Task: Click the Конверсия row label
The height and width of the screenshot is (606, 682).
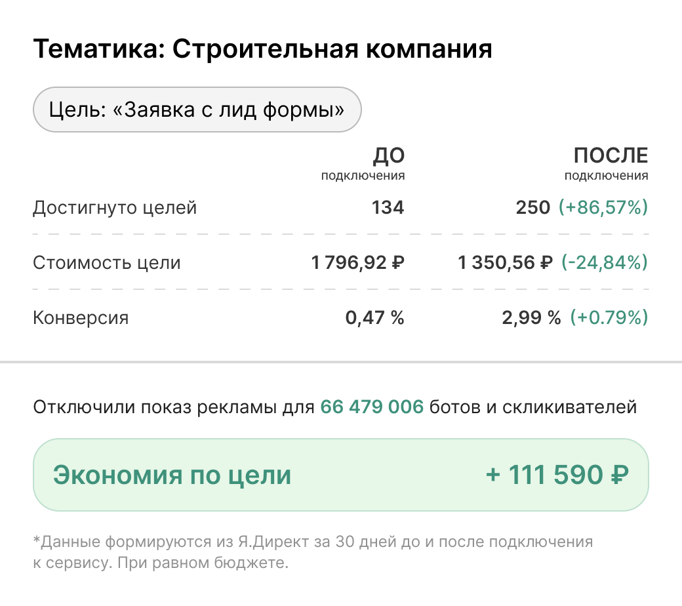Action: point(81,318)
